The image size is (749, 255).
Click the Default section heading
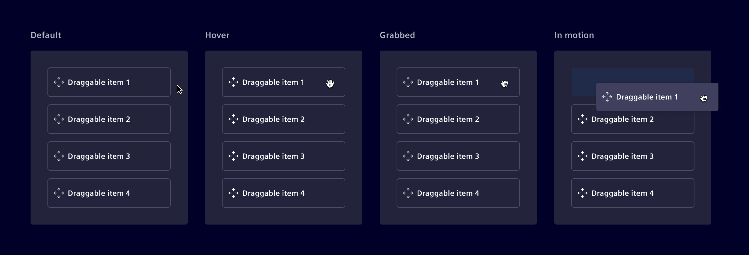[x=46, y=35]
